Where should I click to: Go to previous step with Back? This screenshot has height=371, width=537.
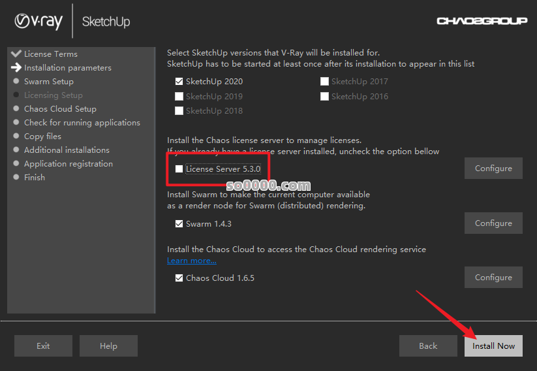pyautogui.click(x=428, y=346)
